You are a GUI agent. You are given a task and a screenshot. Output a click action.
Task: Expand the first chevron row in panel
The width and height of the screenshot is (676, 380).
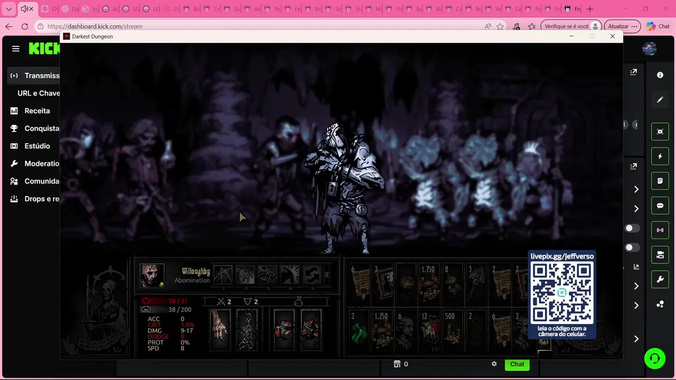[636, 189]
